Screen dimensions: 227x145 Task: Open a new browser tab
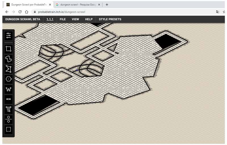[x=107, y=5]
